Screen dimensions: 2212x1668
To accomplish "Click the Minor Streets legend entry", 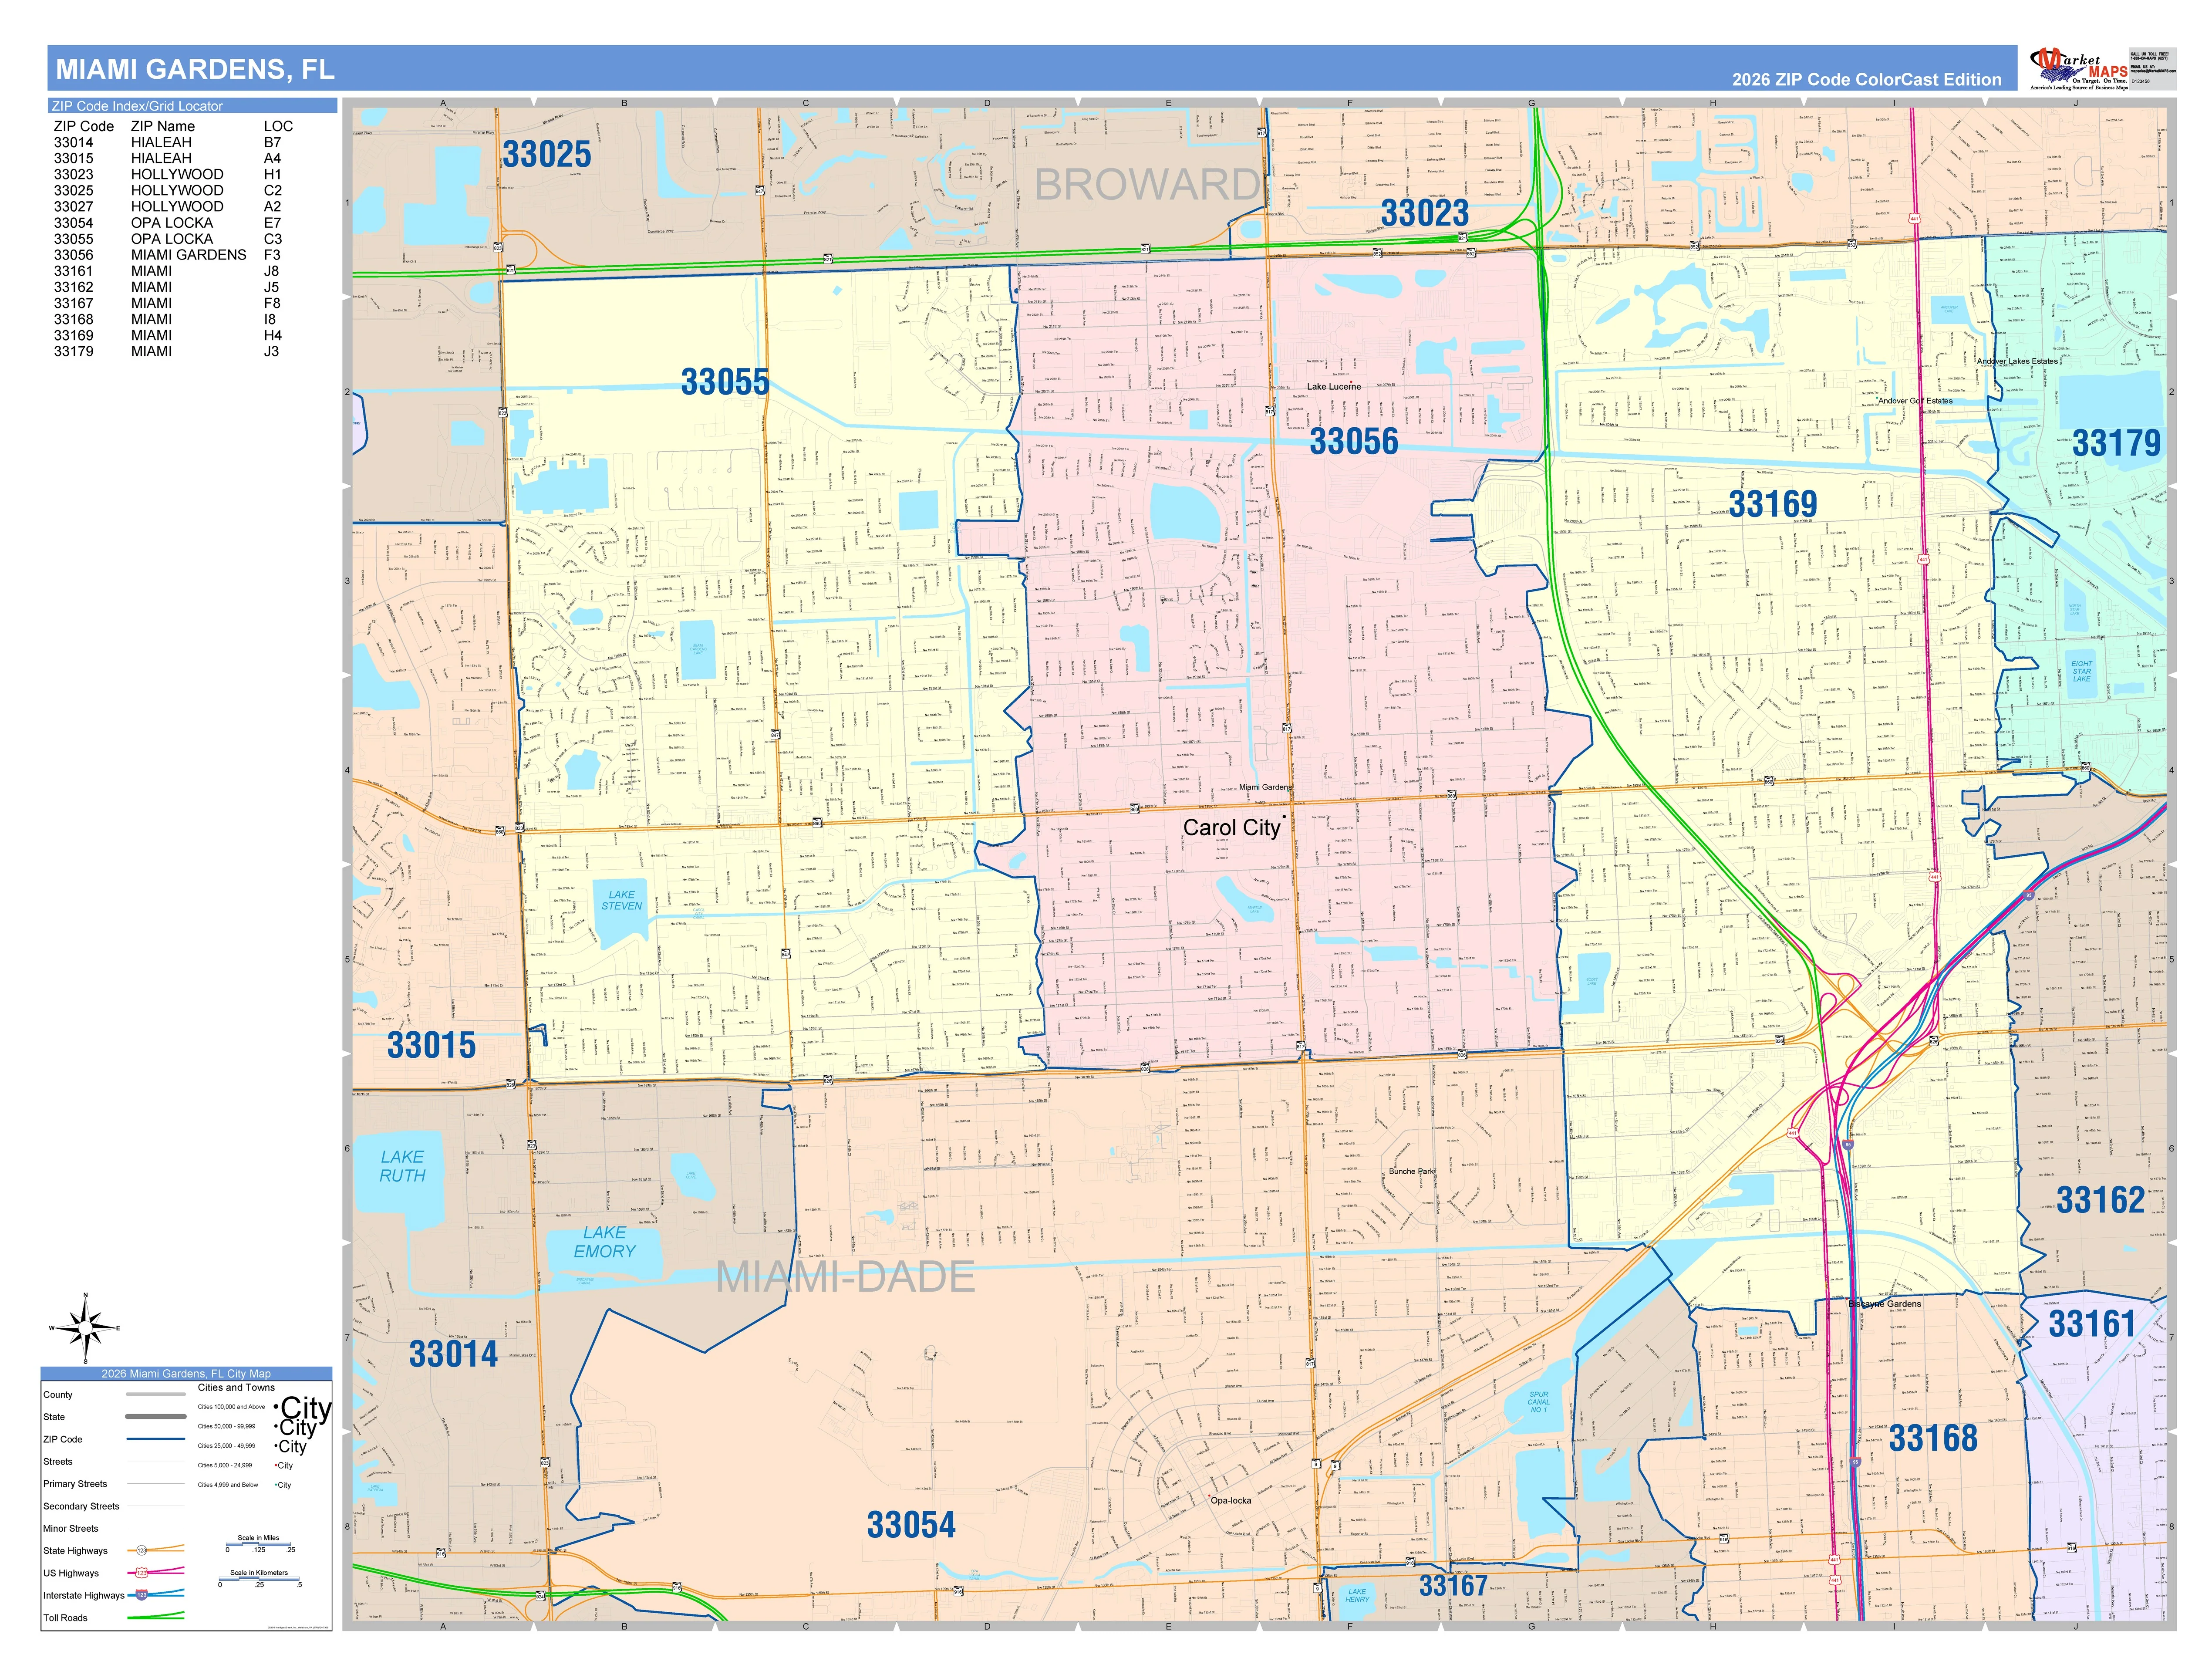I will (x=71, y=1528).
